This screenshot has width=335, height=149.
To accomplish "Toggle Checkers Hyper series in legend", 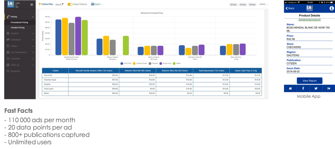I will click(x=140, y=63).
